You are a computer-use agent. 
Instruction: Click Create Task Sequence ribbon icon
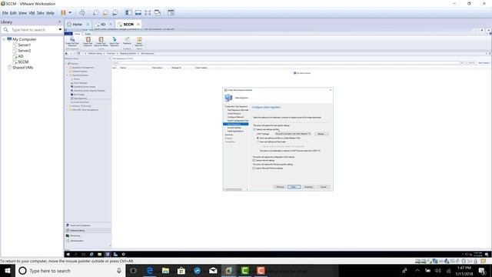[x=88, y=42]
